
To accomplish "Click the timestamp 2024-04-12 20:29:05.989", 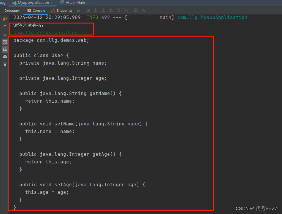I will point(47,18).
